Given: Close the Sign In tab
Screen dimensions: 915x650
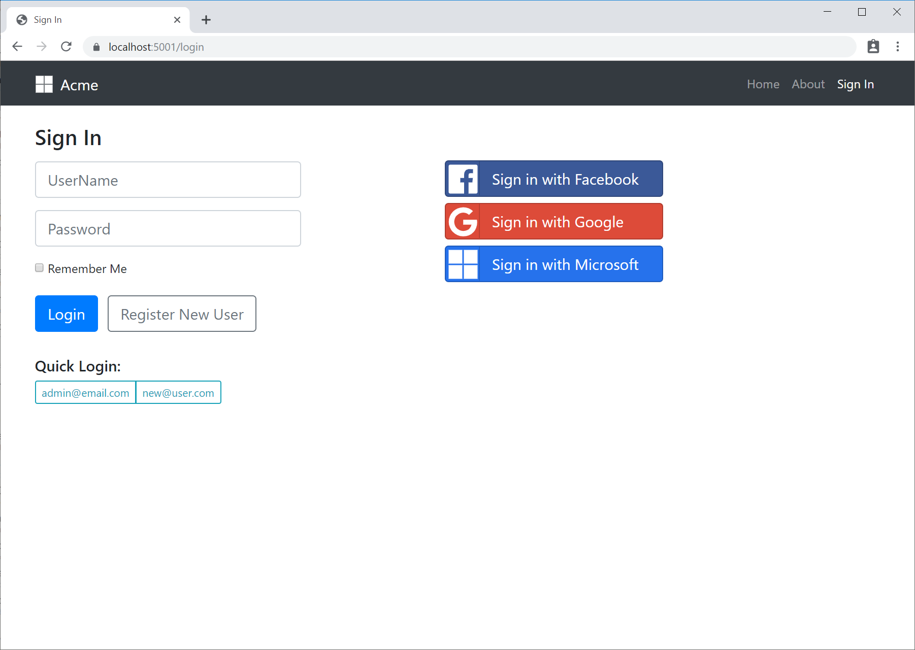Looking at the screenshot, I should point(177,20).
